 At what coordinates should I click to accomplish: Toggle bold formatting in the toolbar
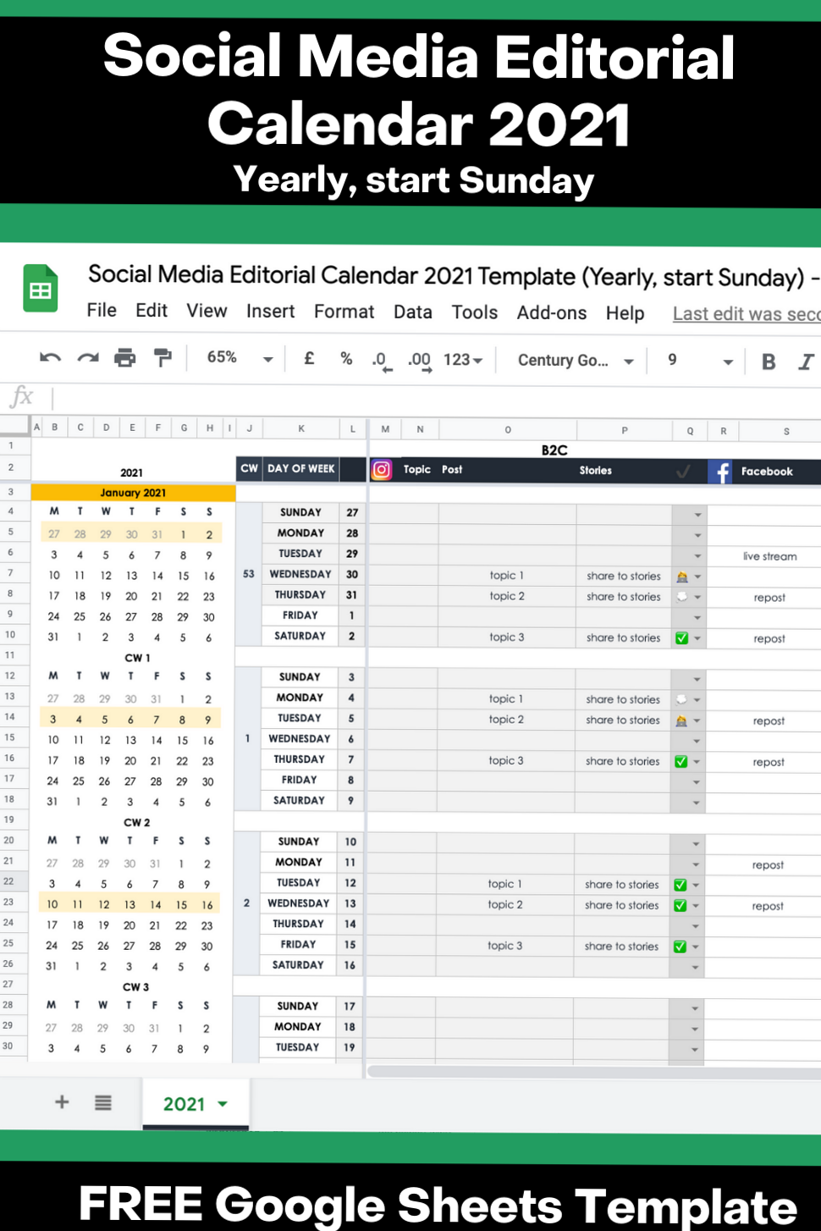[x=768, y=361]
